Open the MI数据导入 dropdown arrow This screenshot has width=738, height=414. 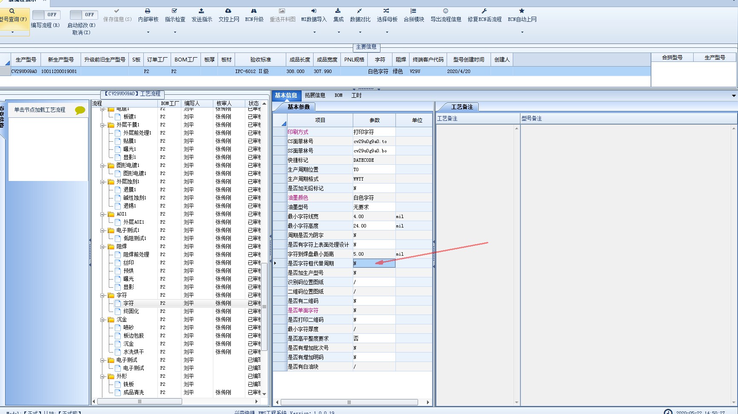pos(314,32)
